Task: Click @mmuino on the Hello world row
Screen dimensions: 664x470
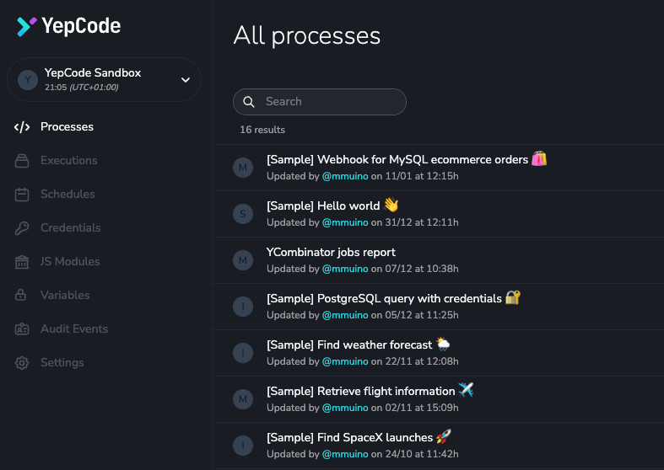Action: click(345, 222)
